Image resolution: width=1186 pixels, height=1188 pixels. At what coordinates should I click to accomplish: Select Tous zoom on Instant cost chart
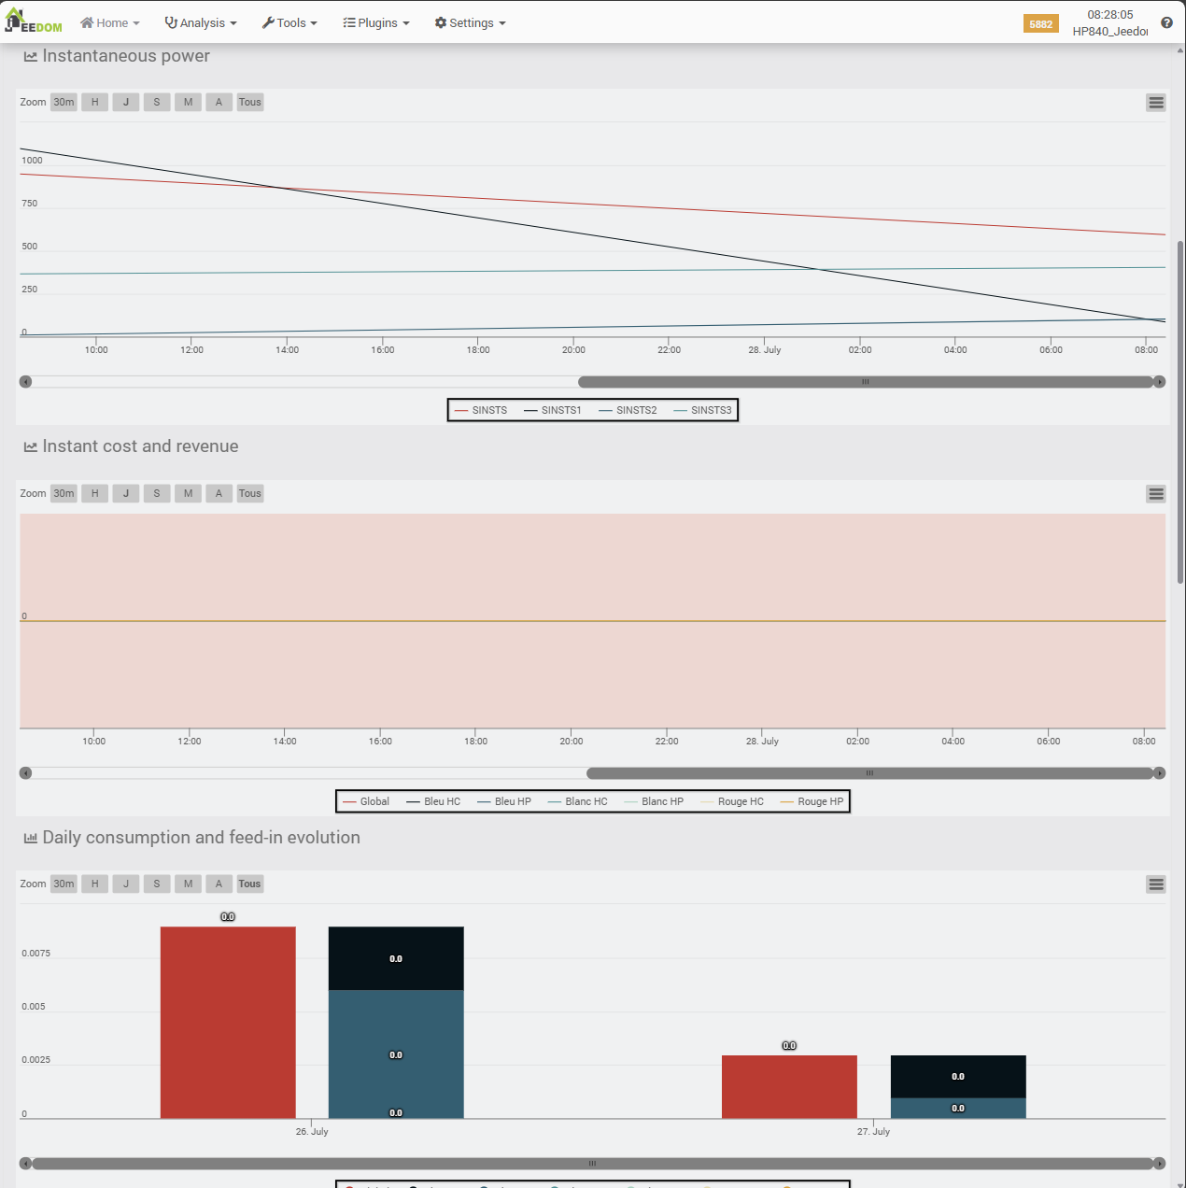[249, 494]
